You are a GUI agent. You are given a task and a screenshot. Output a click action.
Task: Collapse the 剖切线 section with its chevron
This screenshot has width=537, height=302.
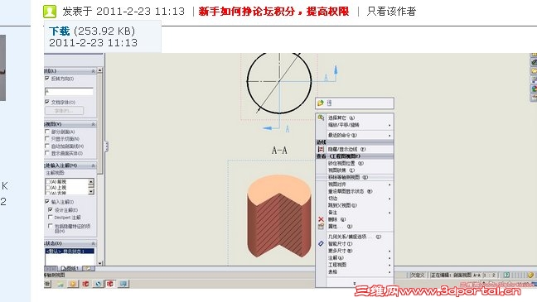[93, 71]
